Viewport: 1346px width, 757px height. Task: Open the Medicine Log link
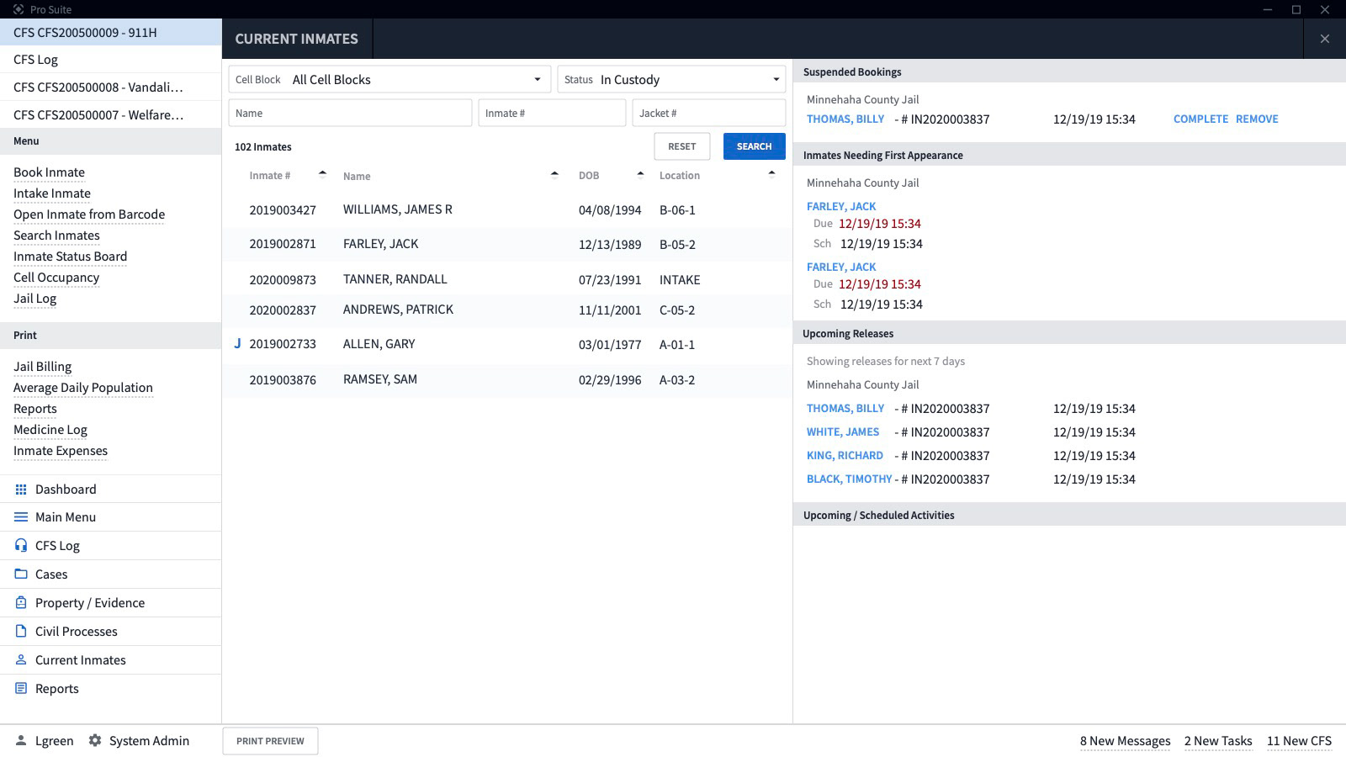point(50,430)
